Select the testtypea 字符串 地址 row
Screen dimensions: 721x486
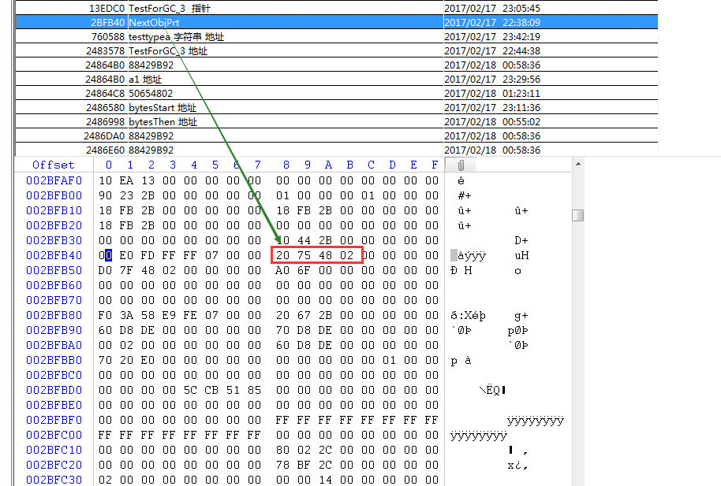pos(337,36)
